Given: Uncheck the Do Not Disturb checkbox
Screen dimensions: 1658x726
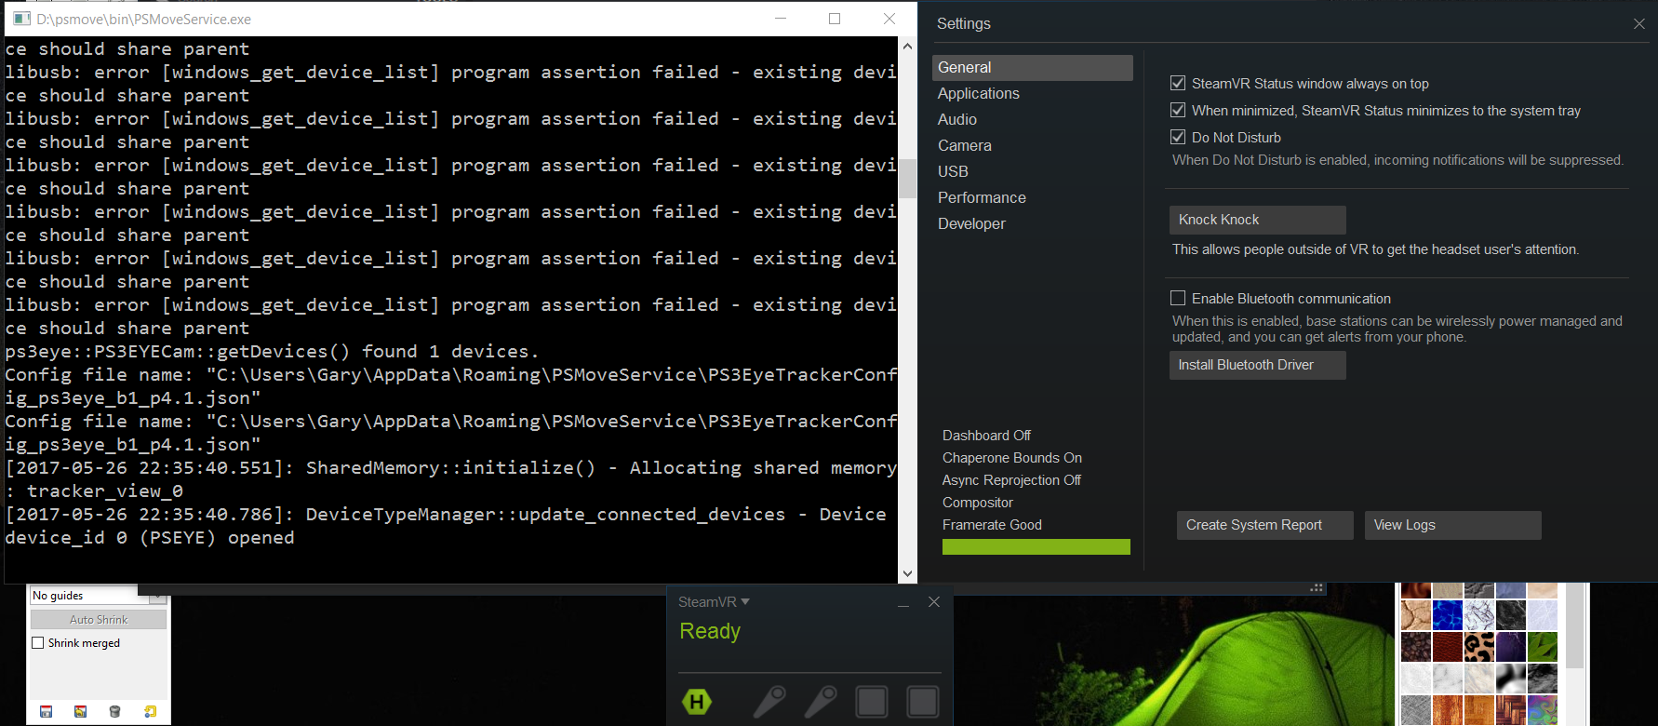Looking at the screenshot, I should click(1178, 138).
